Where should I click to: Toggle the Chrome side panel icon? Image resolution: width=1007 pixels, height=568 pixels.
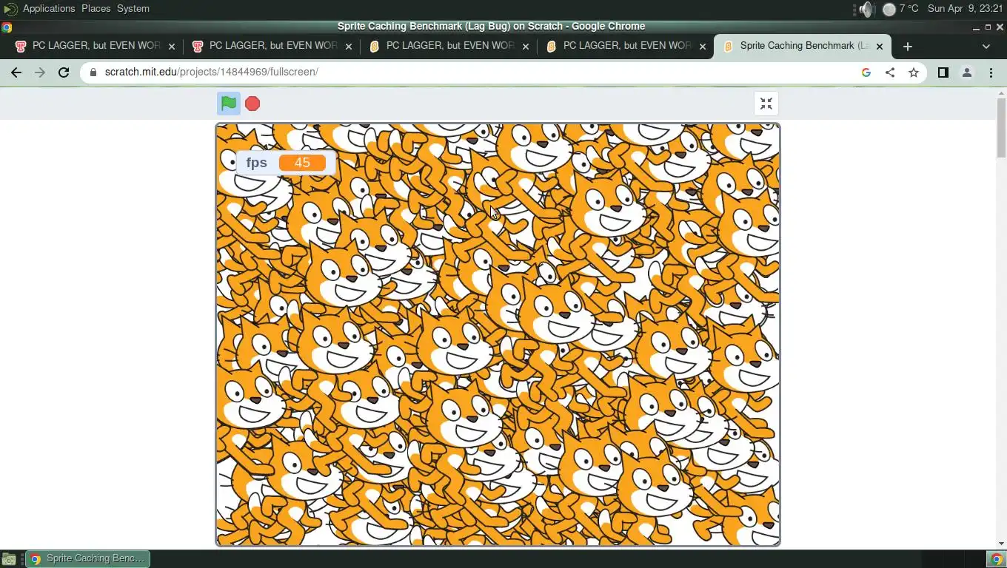pos(943,72)
